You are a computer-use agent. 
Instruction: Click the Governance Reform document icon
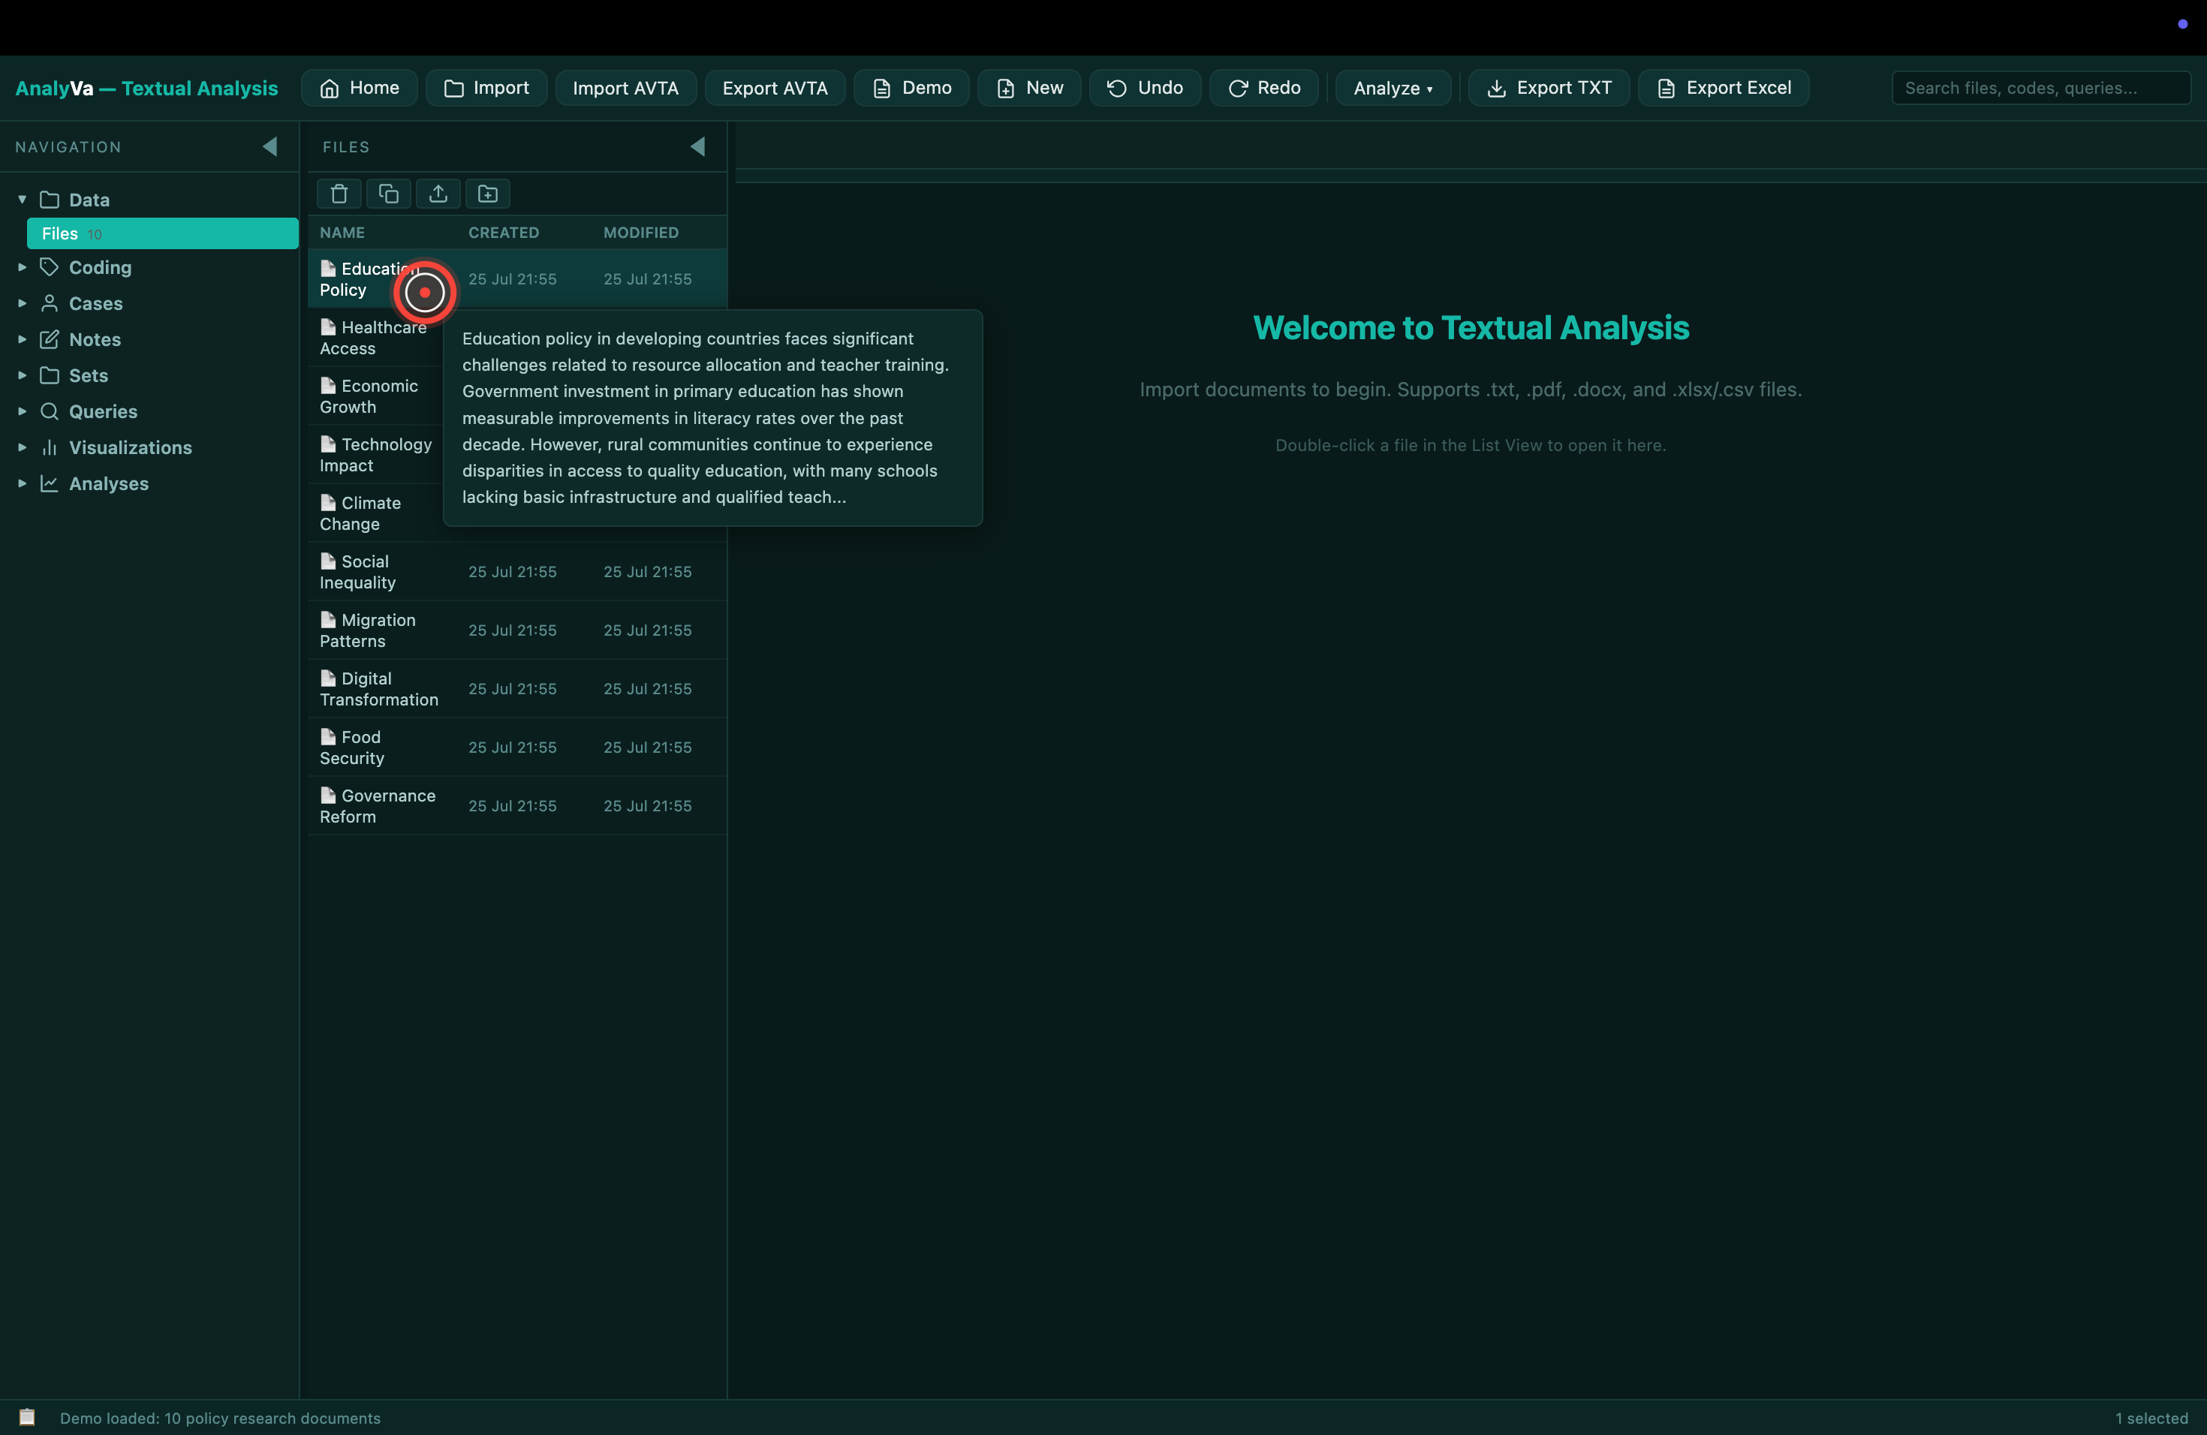coord(328,795)
